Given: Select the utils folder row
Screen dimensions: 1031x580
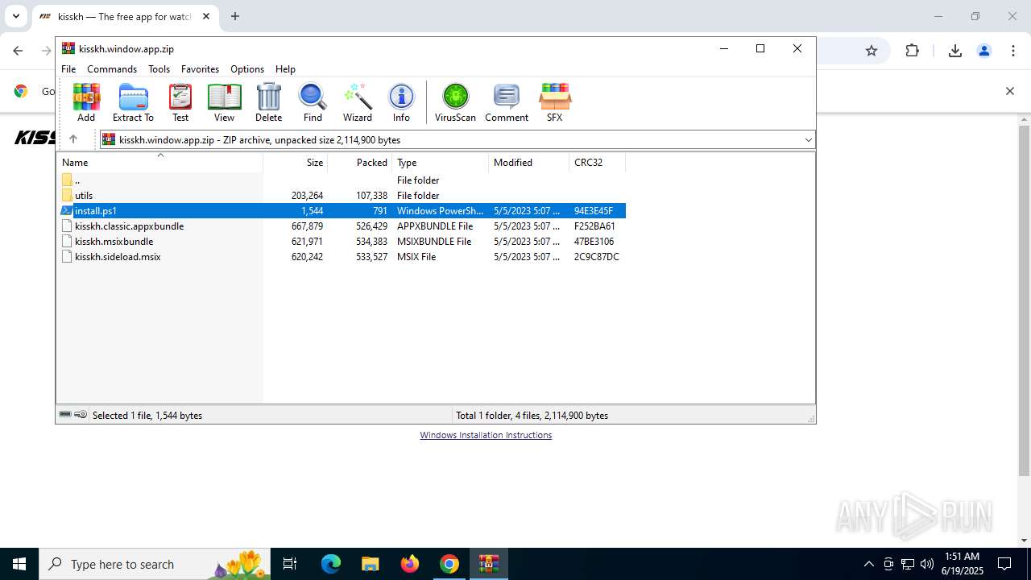Looking at the screenshot, I should (342, 196).
